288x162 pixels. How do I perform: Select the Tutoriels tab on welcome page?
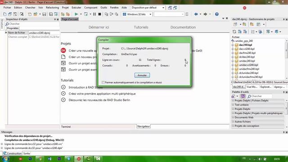coord(141,27)
